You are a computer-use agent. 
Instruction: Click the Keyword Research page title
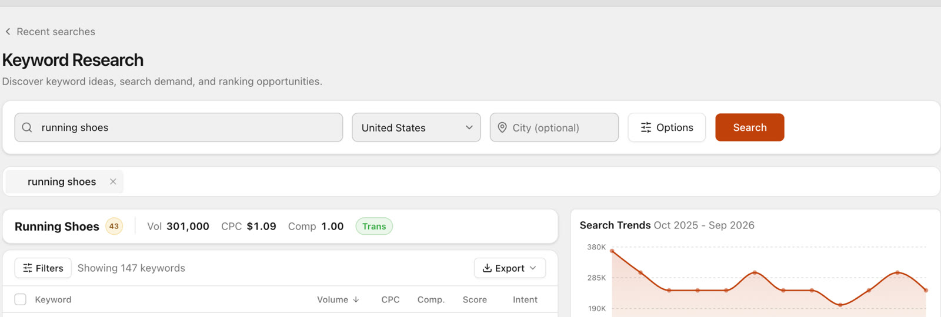pyautogui.click(x=73, y=60)
